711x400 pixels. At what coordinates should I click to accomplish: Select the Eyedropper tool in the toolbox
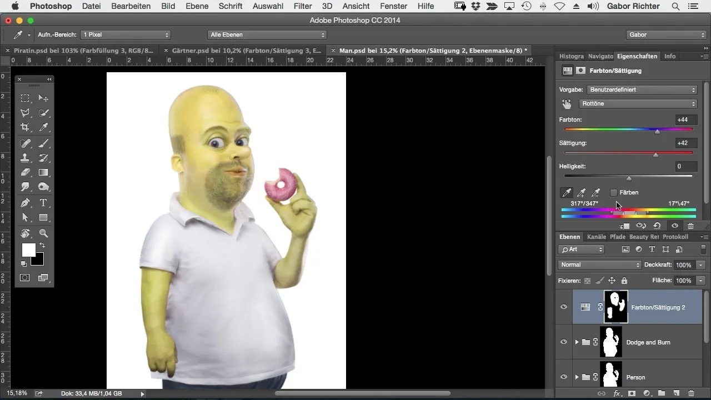click(x=43, y=127)
